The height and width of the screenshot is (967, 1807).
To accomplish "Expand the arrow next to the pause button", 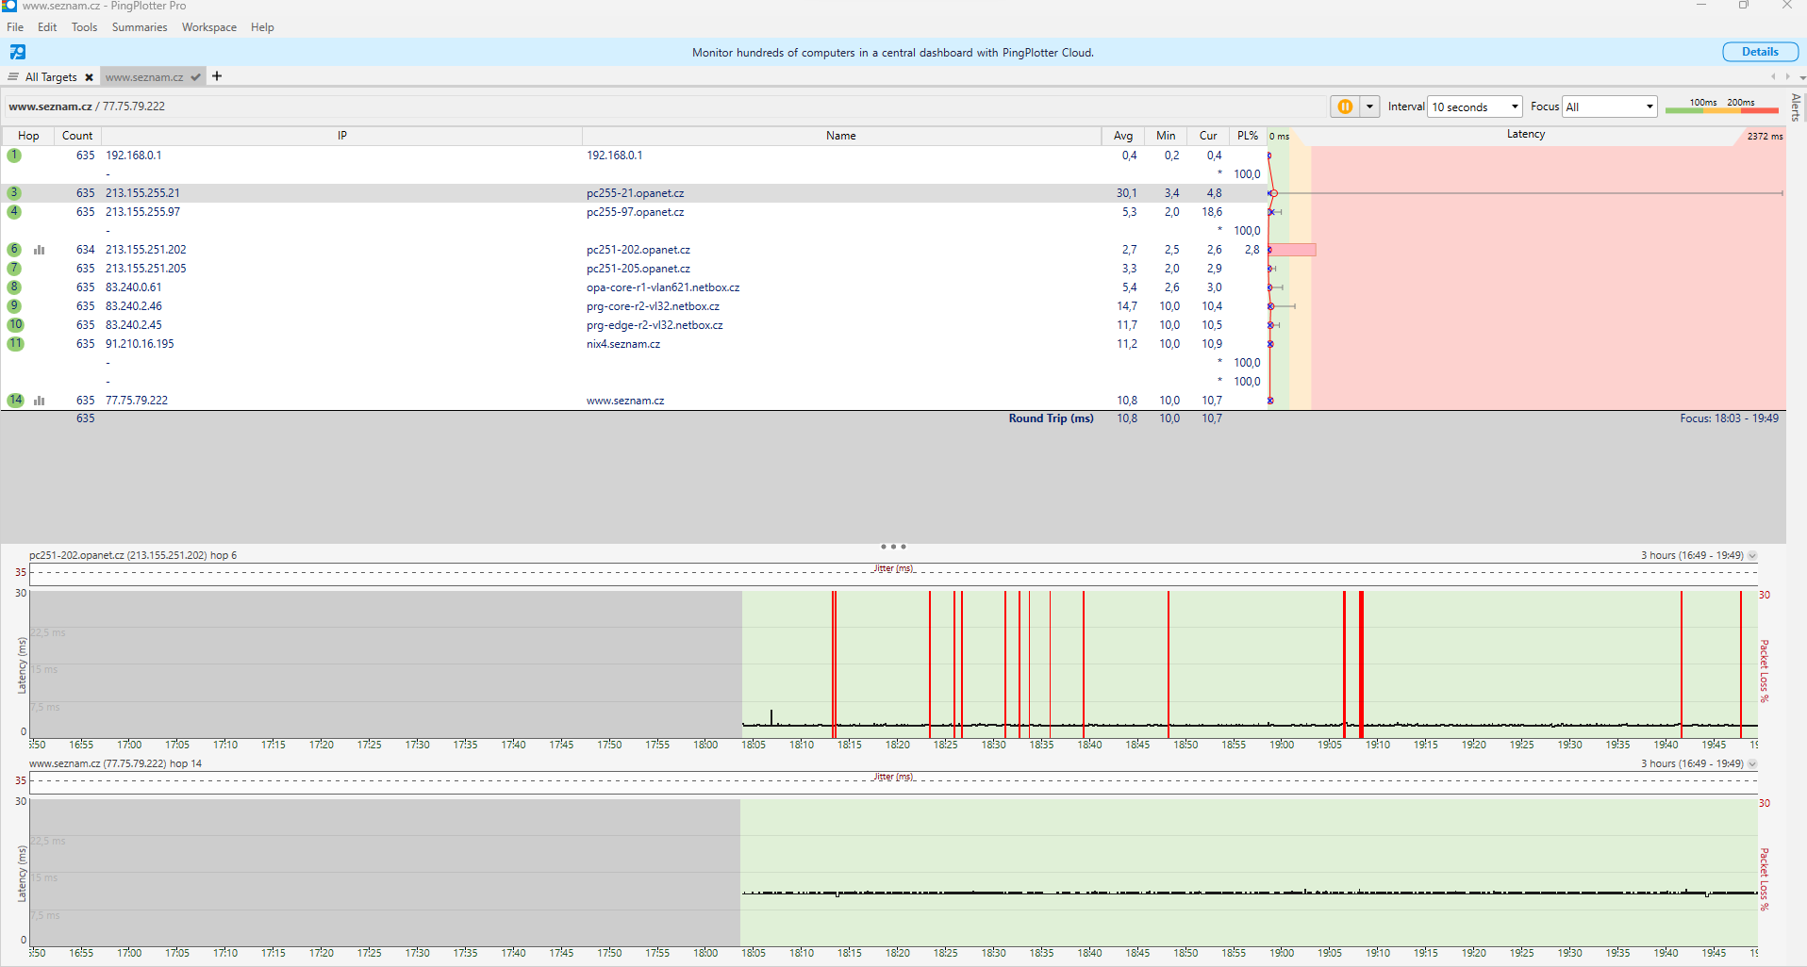I will 1370,107.
